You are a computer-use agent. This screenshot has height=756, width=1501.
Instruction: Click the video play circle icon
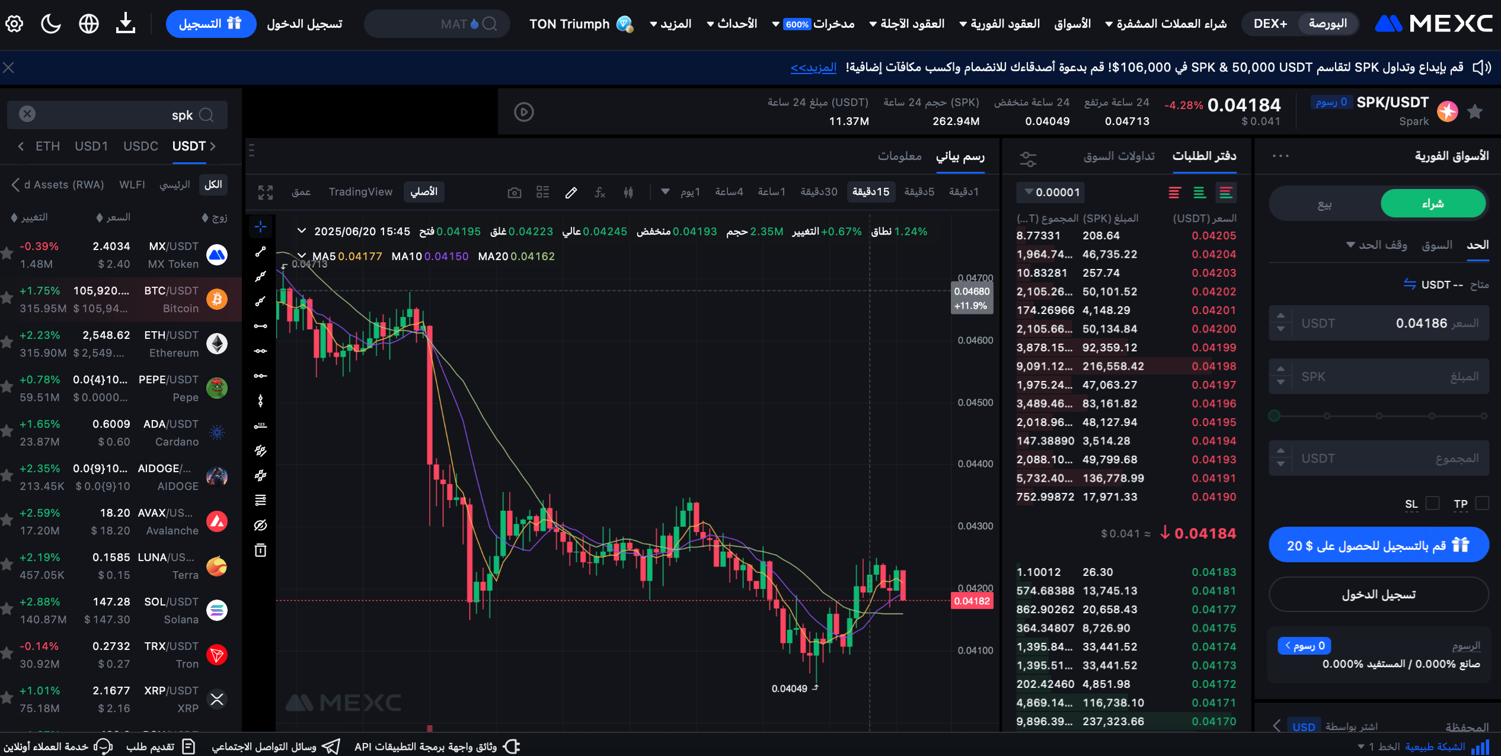coord(524,111)
